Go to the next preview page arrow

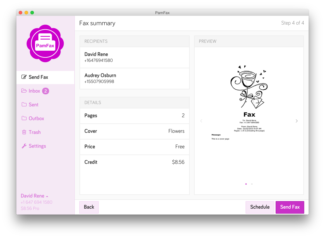click(x=297, y=121)
